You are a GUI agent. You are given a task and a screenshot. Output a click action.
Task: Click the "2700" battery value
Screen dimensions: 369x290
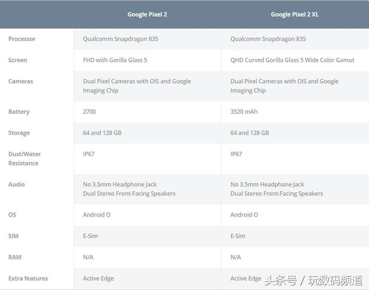coord(89,112)
